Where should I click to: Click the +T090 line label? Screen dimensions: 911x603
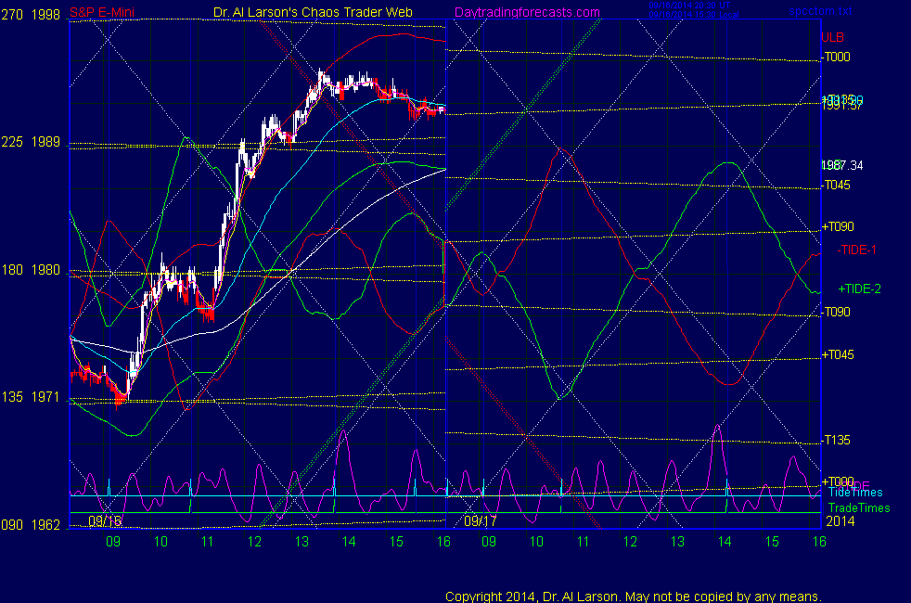[838, 227]
